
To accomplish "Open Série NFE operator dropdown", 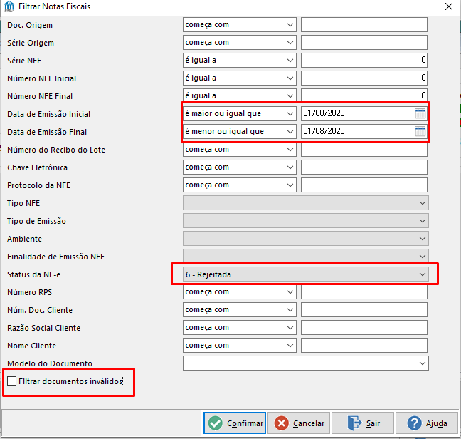I will coord(239,61).
